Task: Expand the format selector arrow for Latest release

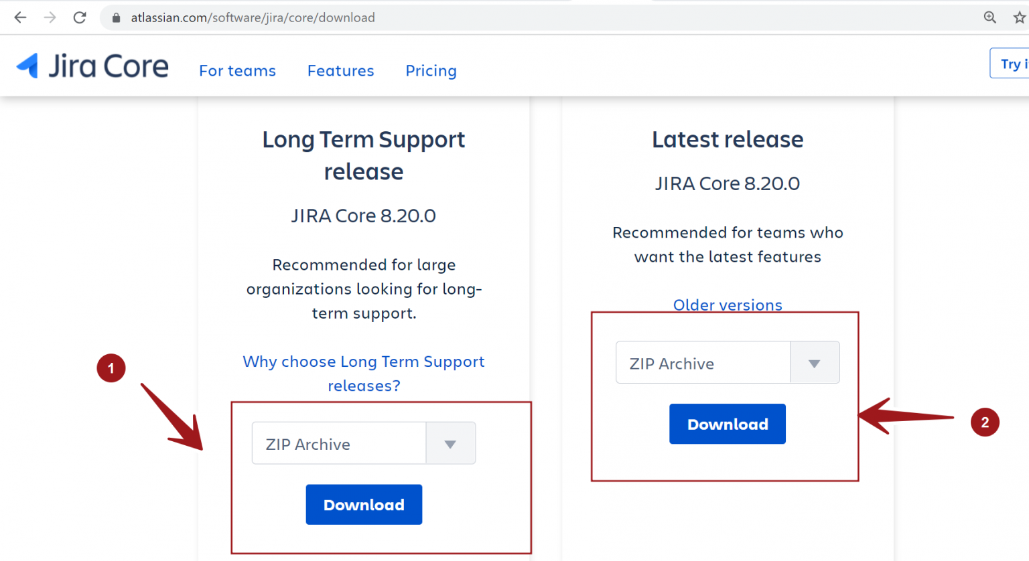Action: click(815, 362)
